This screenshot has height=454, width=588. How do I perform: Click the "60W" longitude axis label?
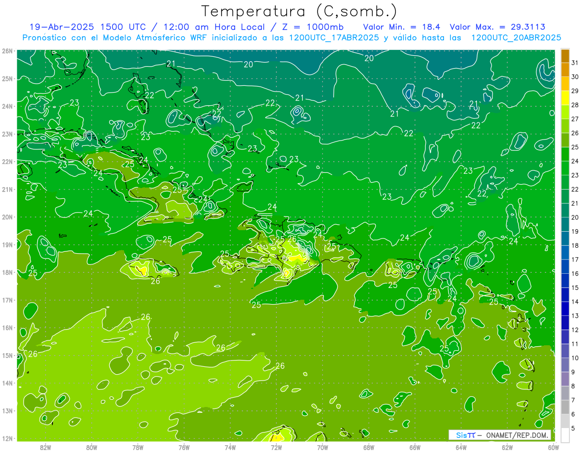pos(553,448)
